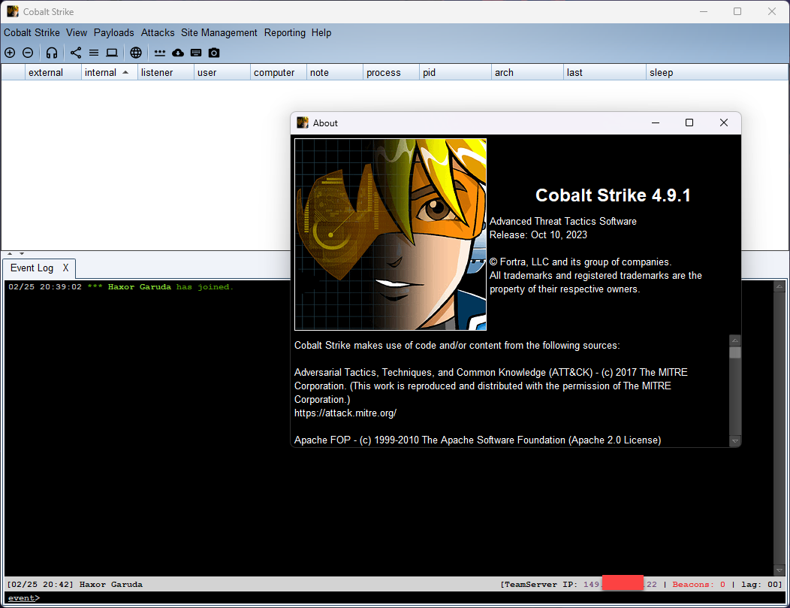Sort sessions by the last column
The width and height of the screenshot is (790, 608).
pyautogui.click(x=605, y=73)
